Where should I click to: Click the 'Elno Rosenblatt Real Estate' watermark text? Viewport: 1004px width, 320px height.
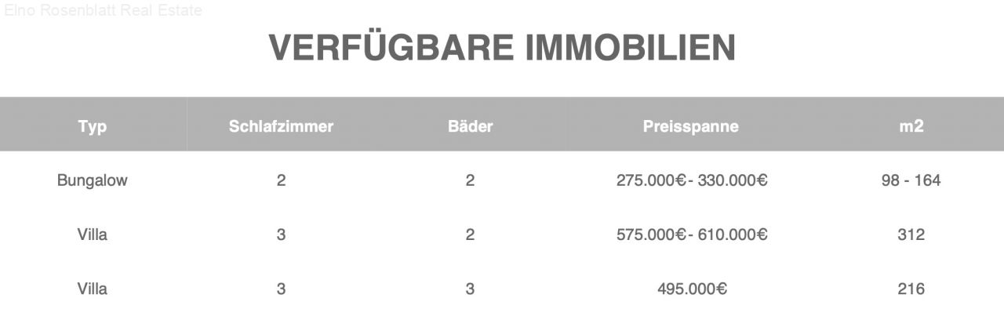pos(103,10)
